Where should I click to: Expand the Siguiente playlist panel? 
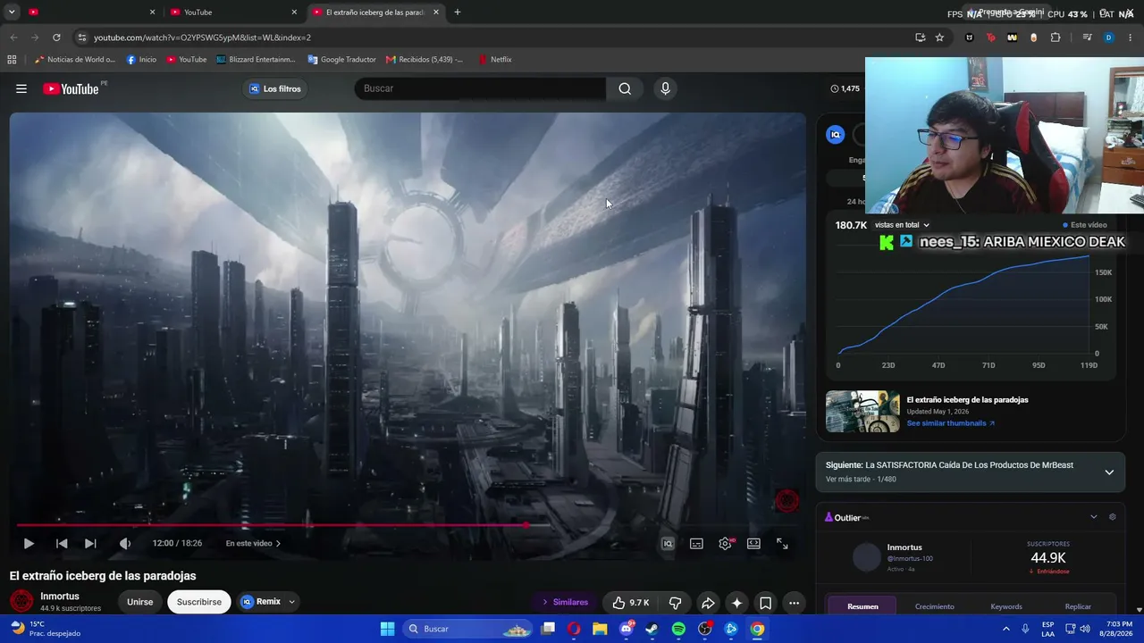pos(1109,472)
